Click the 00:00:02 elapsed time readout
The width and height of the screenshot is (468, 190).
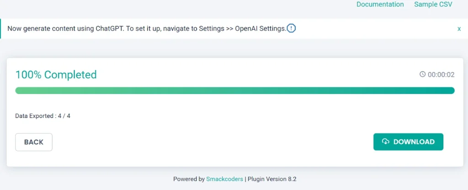[x=441, y=75]
